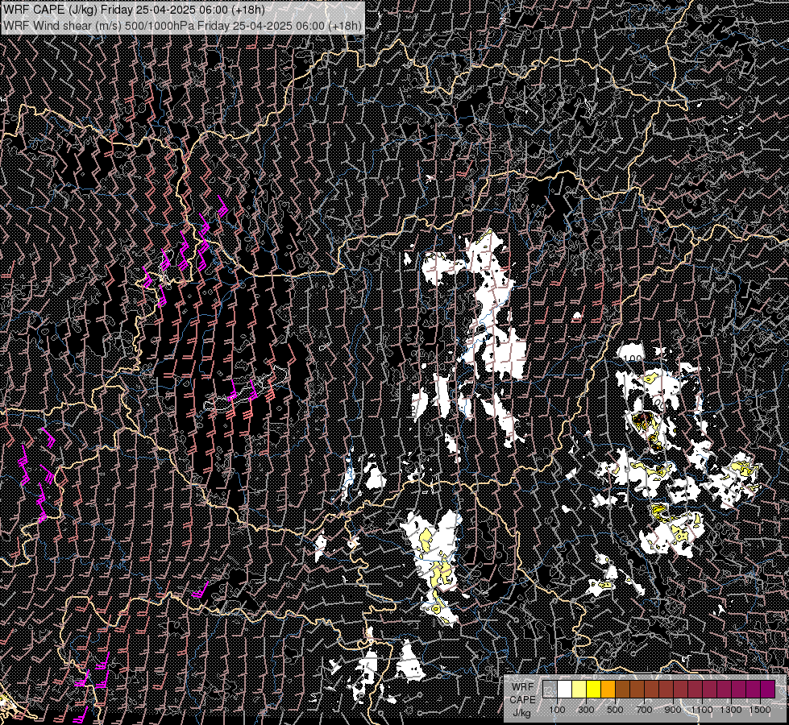Click the legend value 700
Screen dimensions: 789x725
coord(644,710)
